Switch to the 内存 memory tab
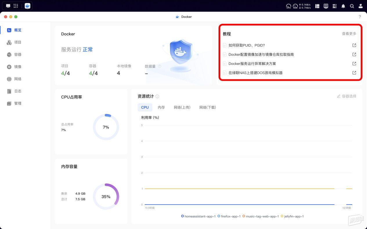 click(161, 107)
